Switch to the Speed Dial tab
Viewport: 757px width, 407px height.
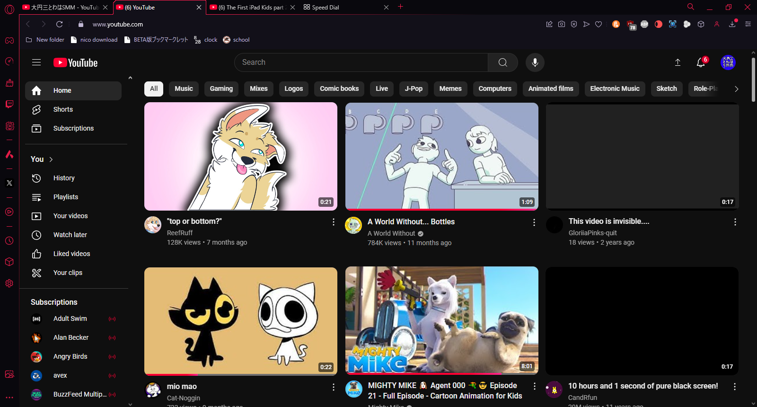pyautogui.click(x=346, y=7)
